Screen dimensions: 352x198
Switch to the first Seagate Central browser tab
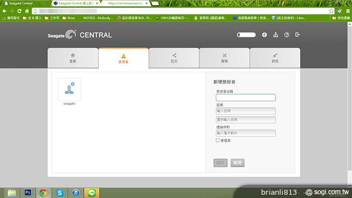pos(25,3)
